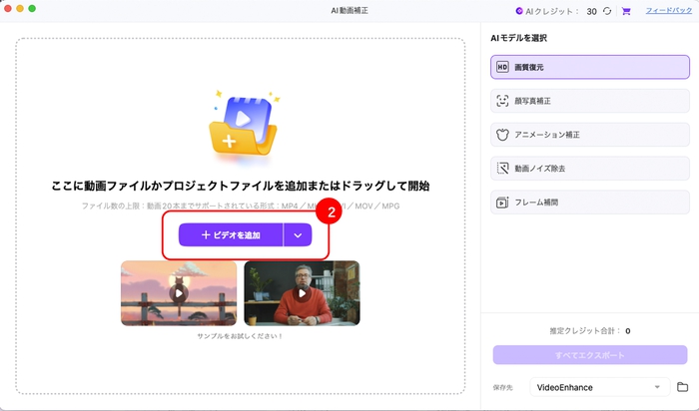This screenshot has height=411, width=699.
Task: Click the ビデオを追加 button
Action: [x=231, y=235]
